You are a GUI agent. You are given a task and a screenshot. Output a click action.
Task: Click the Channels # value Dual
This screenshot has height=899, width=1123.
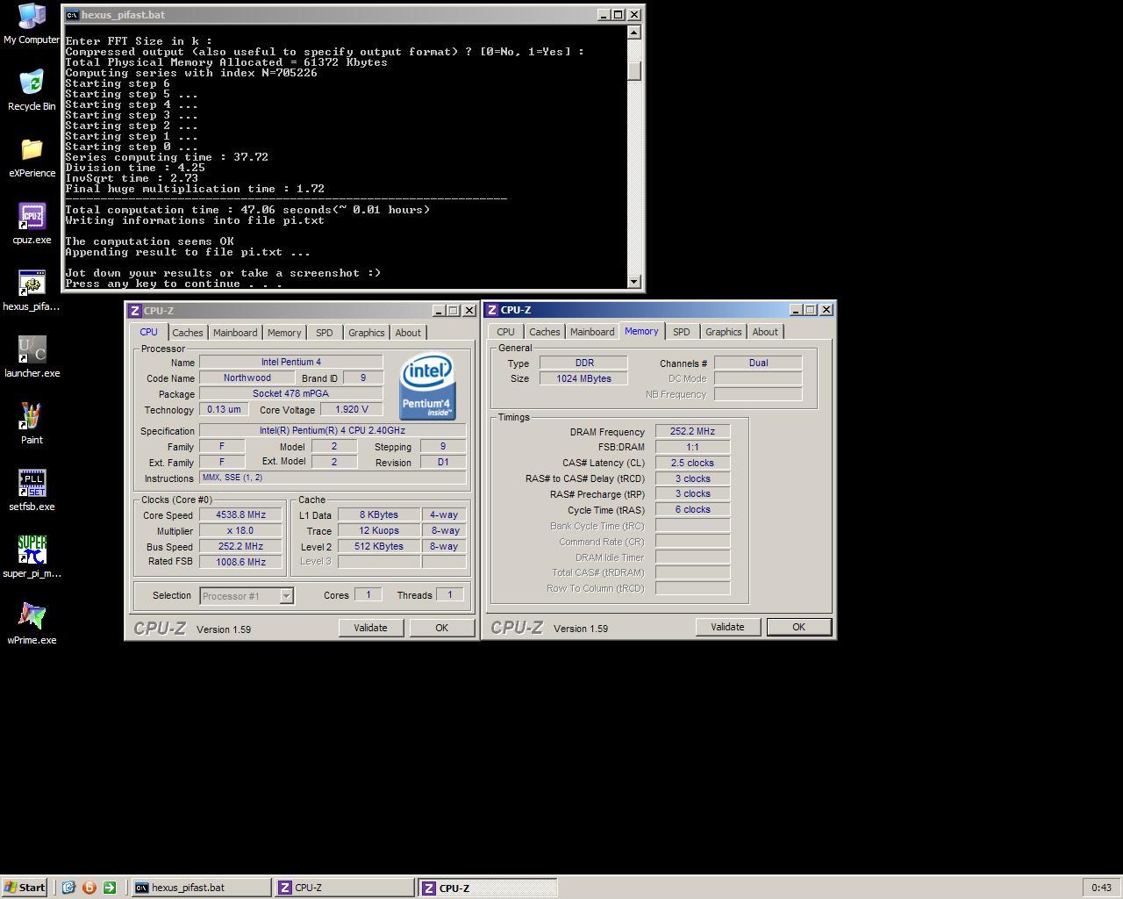point(758,363)
